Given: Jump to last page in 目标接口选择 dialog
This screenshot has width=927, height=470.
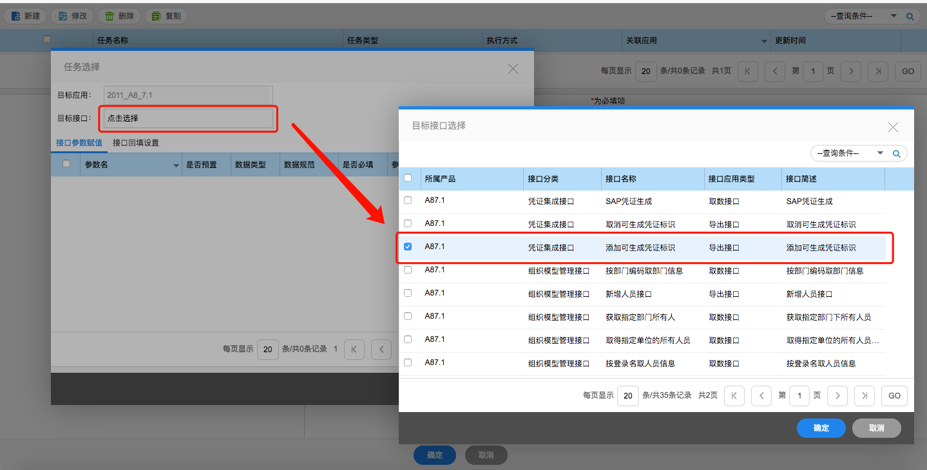Looking at the screenshot, I should (864, 396).
